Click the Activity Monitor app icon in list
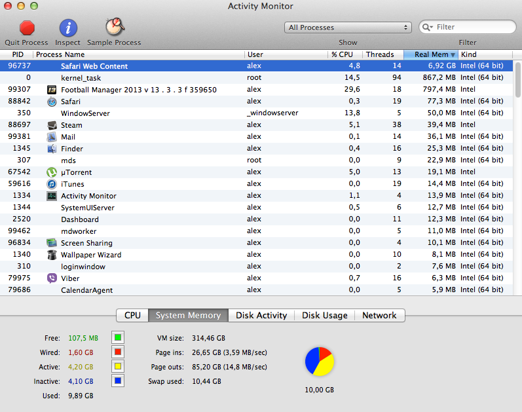Viewport: 522px width, 412px height. [x=52, y=196]
